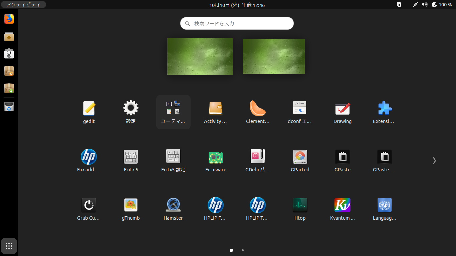Open HPLIP Toolbox
456x256 pixels.
[258, 209]
